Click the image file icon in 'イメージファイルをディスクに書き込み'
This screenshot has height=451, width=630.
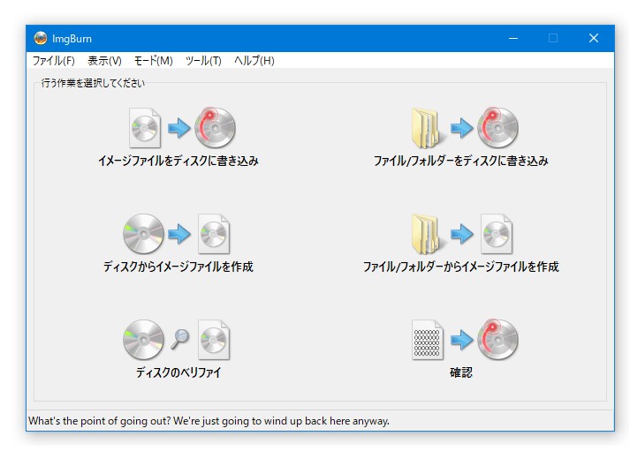[x=145, y=128]
